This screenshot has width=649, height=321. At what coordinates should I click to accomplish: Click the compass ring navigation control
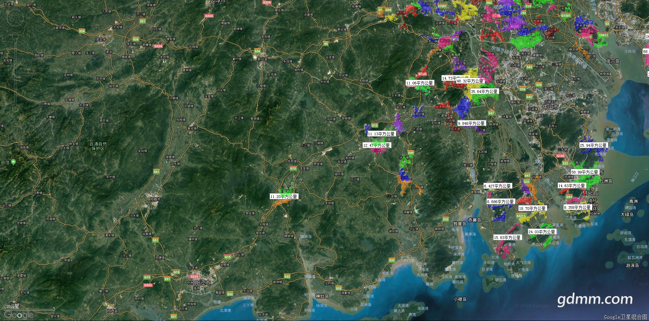tap(15, 18)
